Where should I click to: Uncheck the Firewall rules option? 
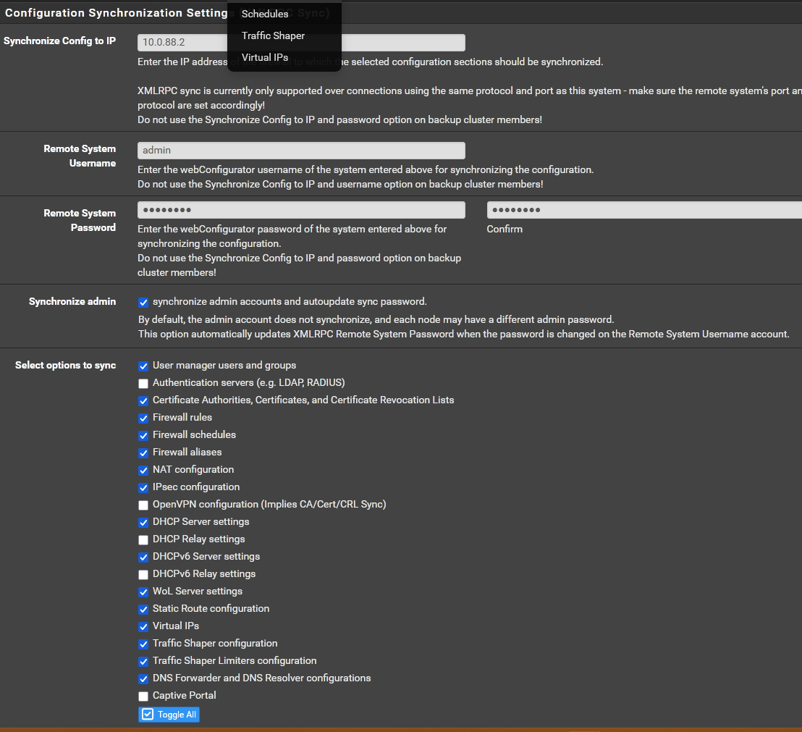click(143, 418)
